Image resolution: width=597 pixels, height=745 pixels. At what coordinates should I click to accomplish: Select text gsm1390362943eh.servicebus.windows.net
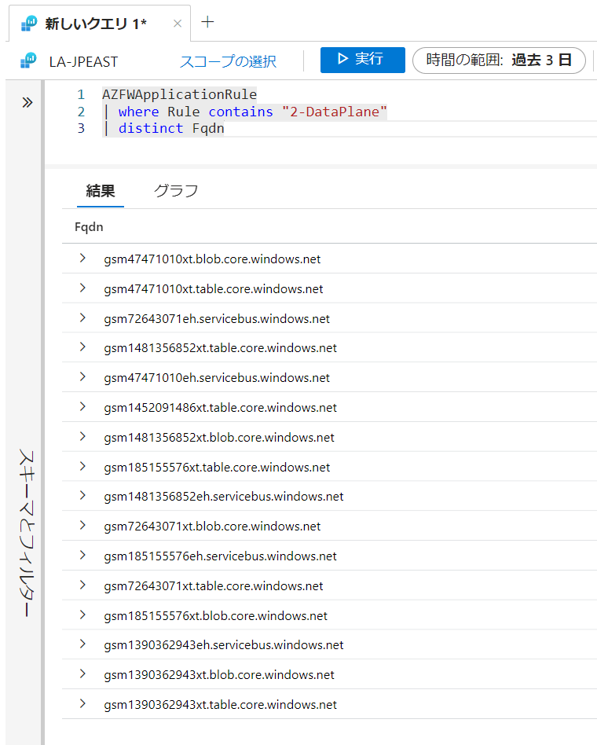(224, 645)
